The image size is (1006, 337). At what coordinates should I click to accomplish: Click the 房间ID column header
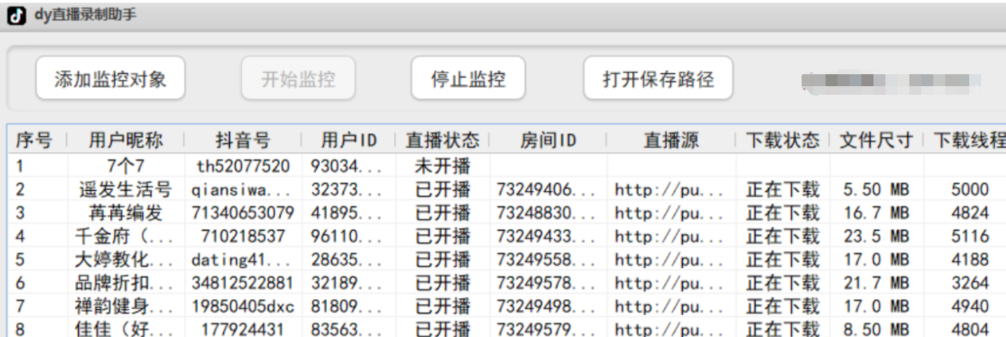[x=547, y=140]
